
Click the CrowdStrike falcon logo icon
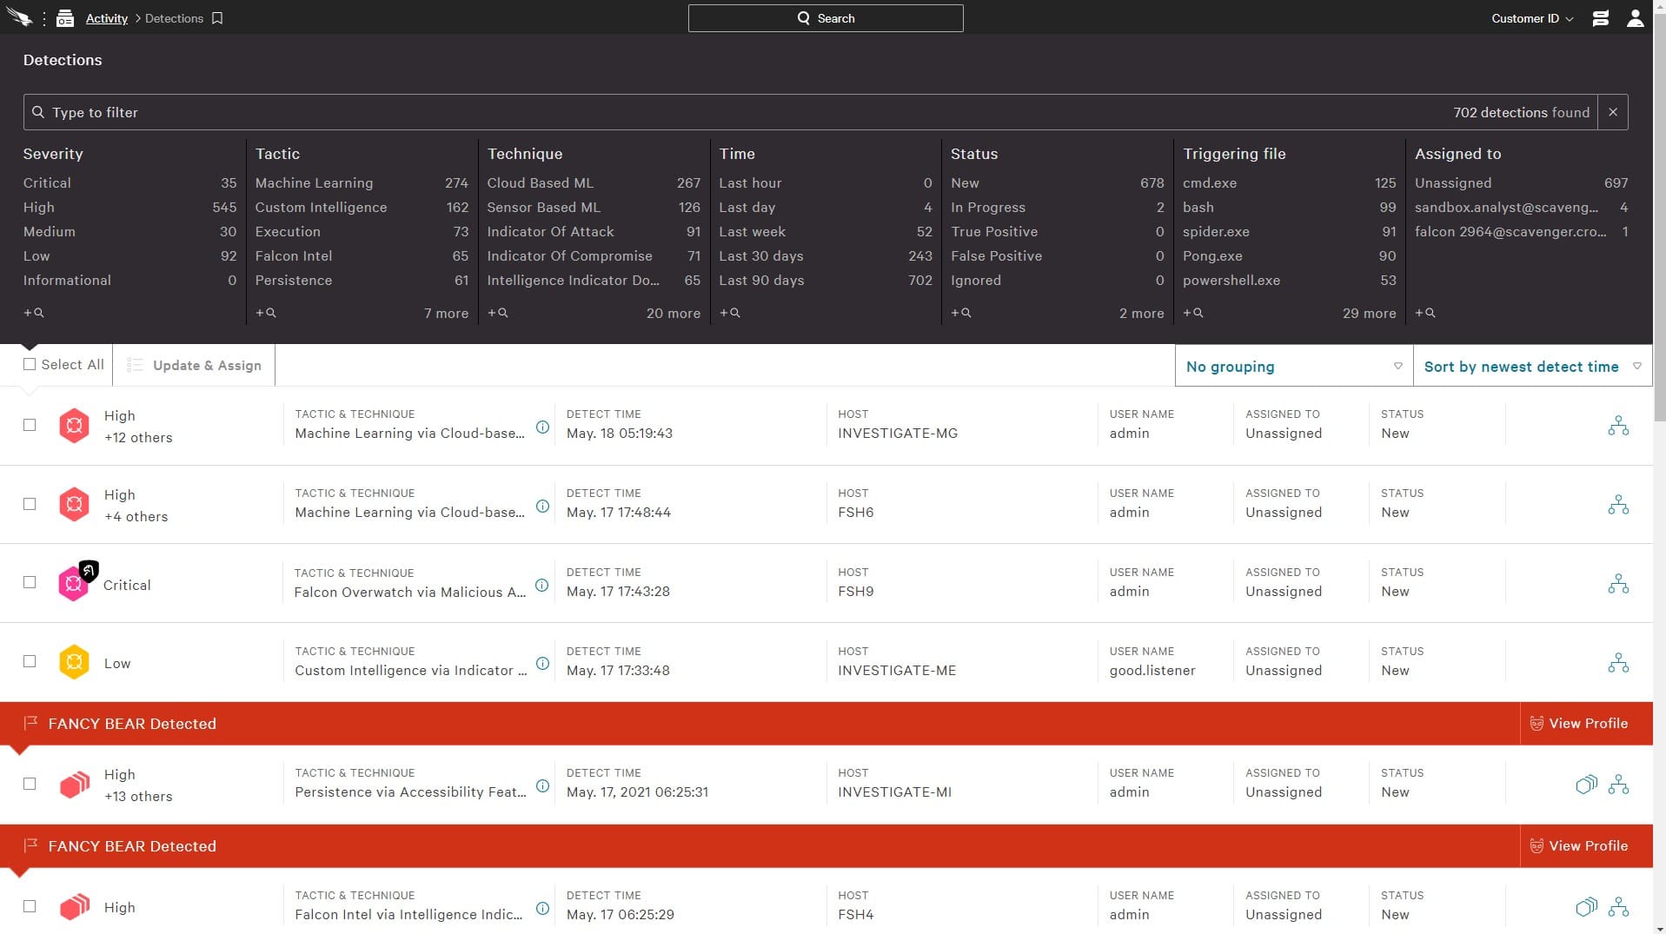click(x=19, y=17)
